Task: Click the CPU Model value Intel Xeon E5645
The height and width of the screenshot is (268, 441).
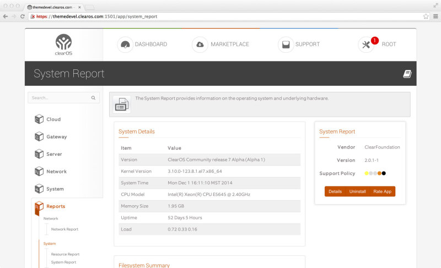Action: coord(209,194)
